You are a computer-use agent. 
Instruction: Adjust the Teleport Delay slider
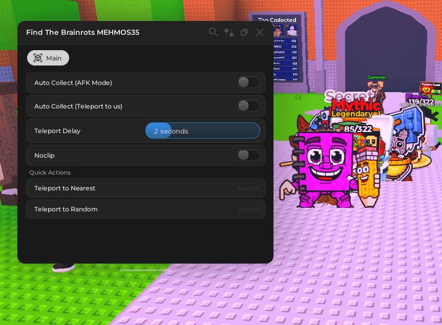click(203, 131)
